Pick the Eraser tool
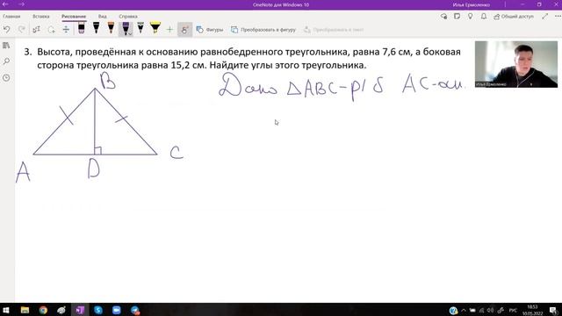Viewport: 562px width, 316px height. tap(82, 28)
